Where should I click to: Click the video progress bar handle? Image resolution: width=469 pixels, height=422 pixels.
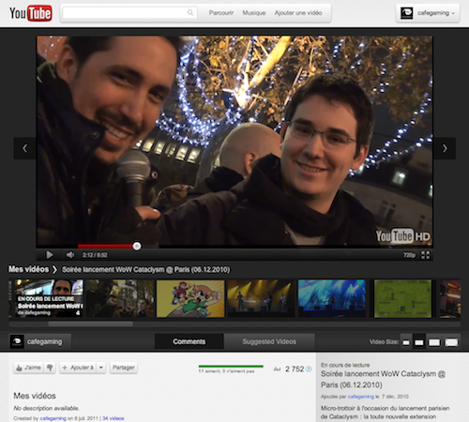(137, 247)
